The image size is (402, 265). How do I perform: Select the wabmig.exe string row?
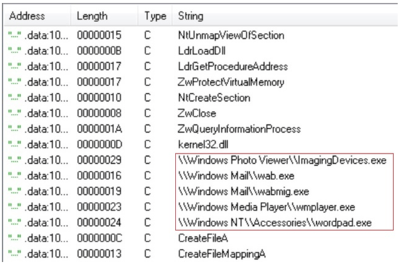pos(244,191)
